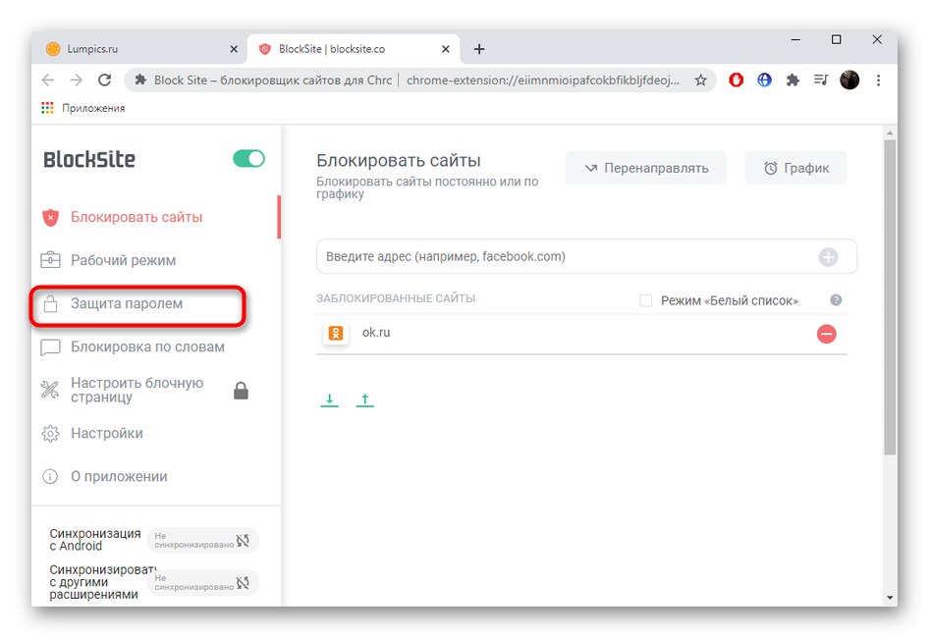The height and width of the screenshot is (638, 929).
Task: Select the «Блокировать сайты» shield icon
Action: click(49, 217)
